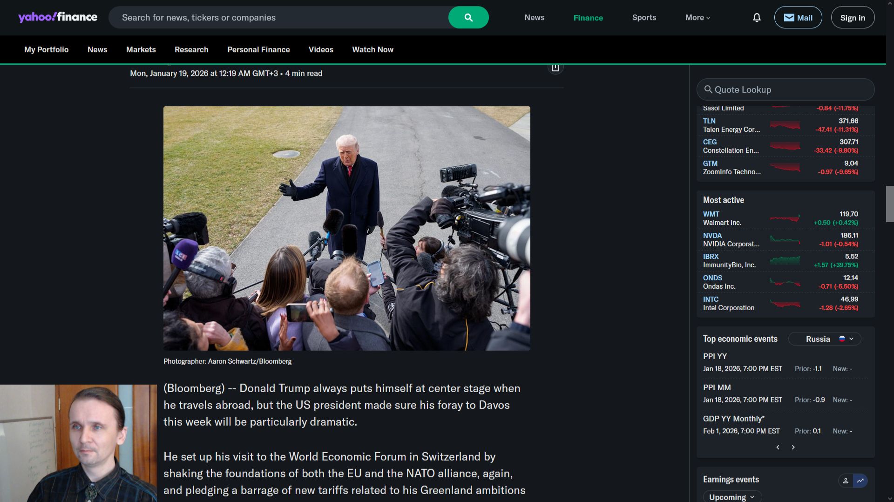Click the Sign in button
Screen dimensions: 894x502
click(853, 17)
